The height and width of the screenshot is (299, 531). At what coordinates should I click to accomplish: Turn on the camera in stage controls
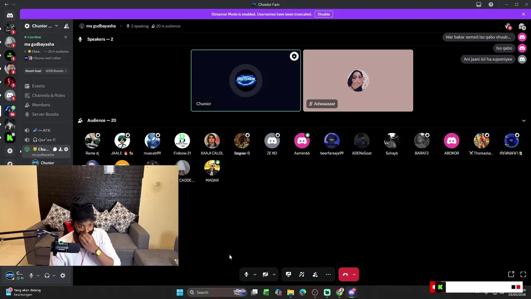click(x=265, y=274)
